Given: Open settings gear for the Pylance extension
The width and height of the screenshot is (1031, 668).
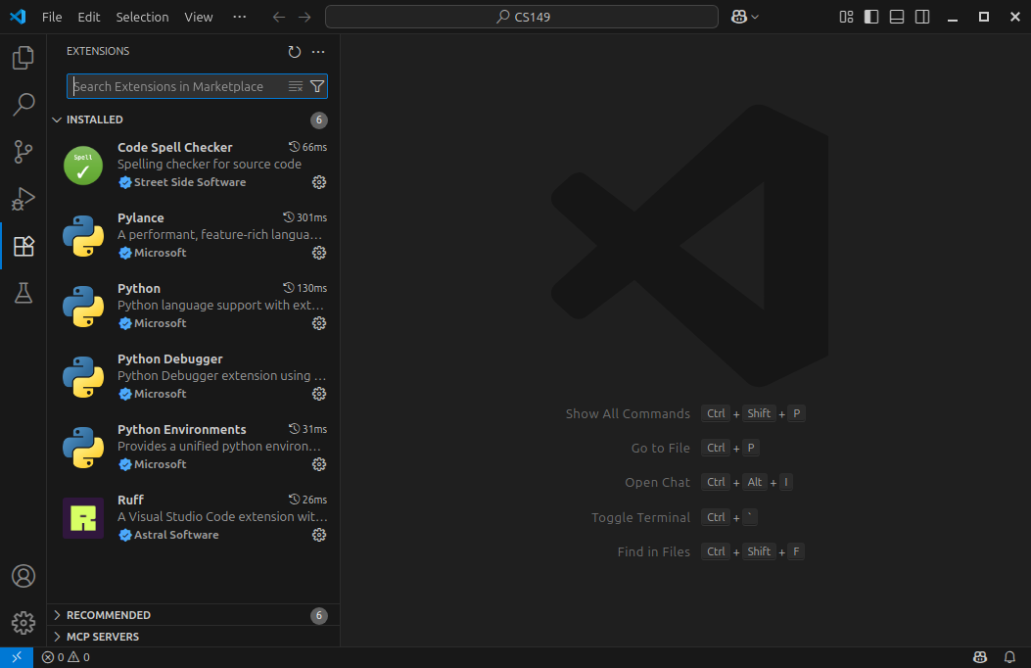Looking at the screenshot, I should click(x=319, y=253).
